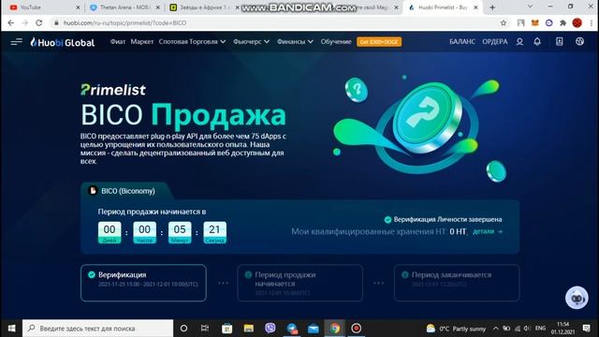Close the YouTube tab

click(78, 7)
